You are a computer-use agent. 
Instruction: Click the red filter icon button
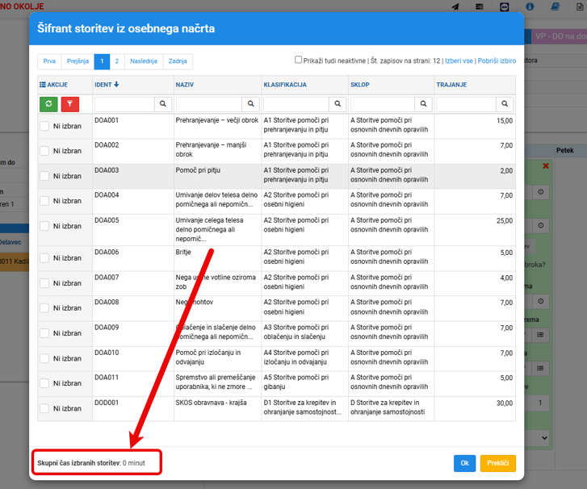[70, 104]
